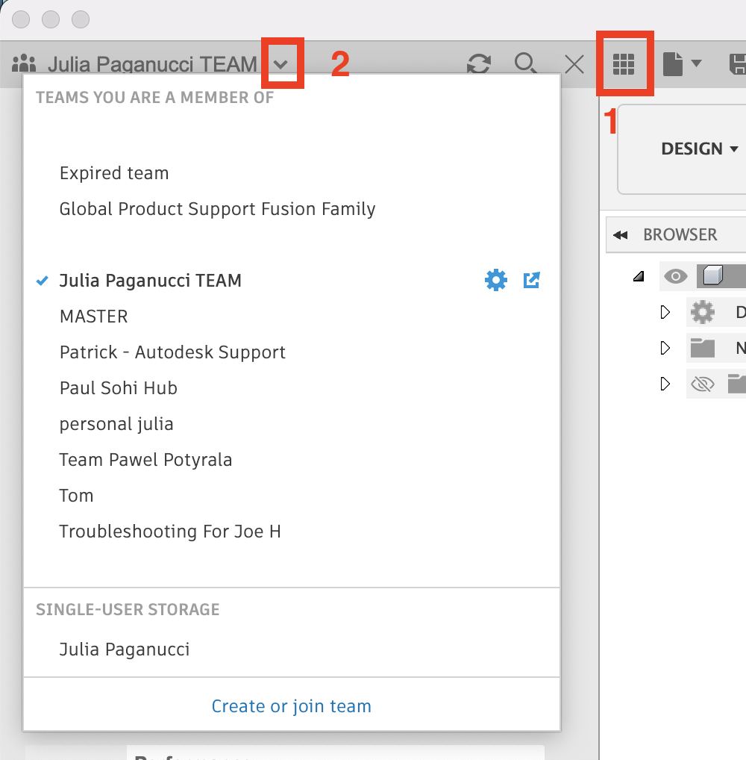Screen dimensions: 746x760
Task: Click the team people icon
Action: pyautogui.click(x=24, y=63)
